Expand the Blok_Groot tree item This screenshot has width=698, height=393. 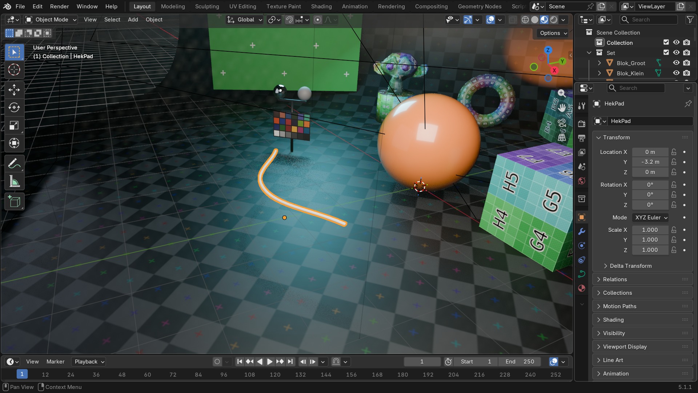[x=599, y=63]
